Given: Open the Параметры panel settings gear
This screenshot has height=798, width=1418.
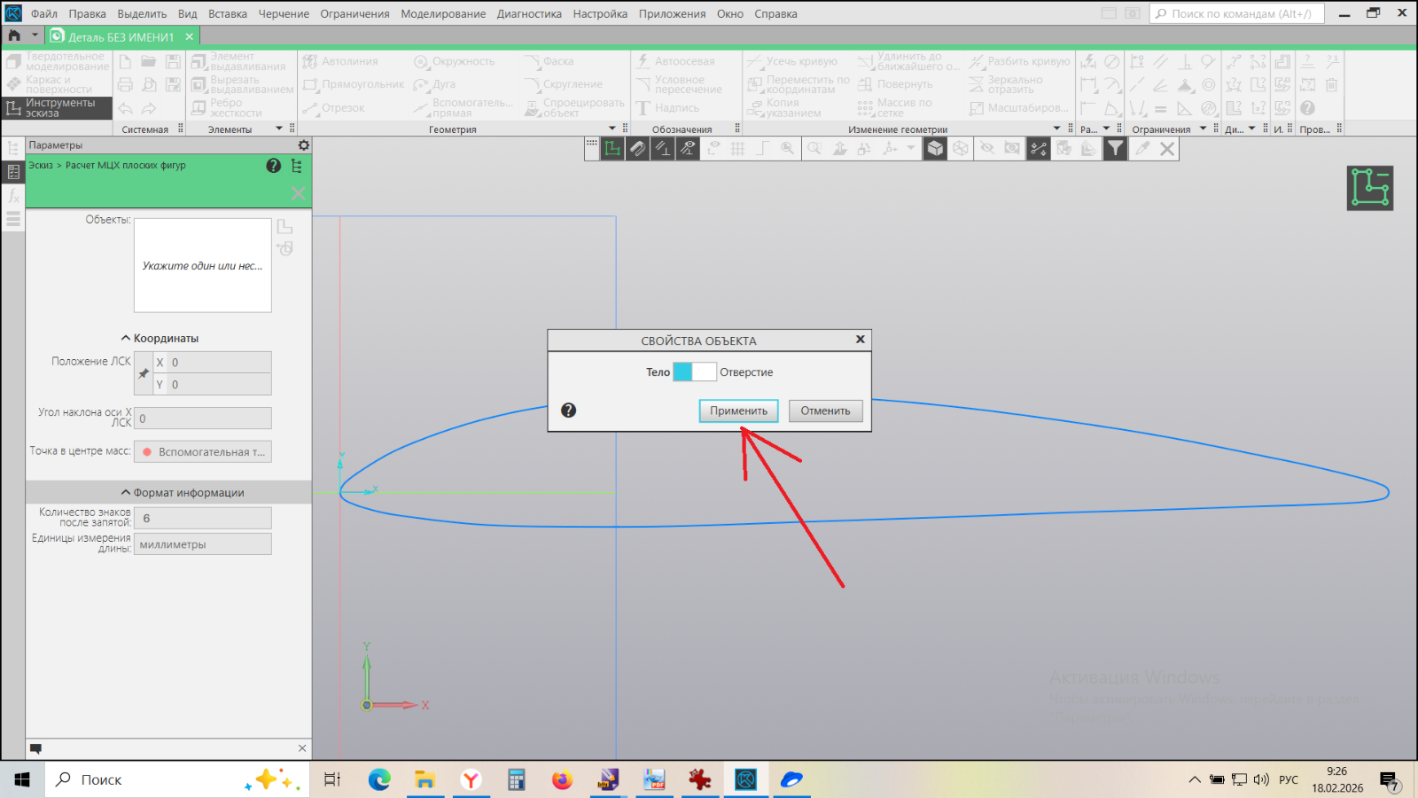Looking at the screenshot, I should click(x=304, y=145).
